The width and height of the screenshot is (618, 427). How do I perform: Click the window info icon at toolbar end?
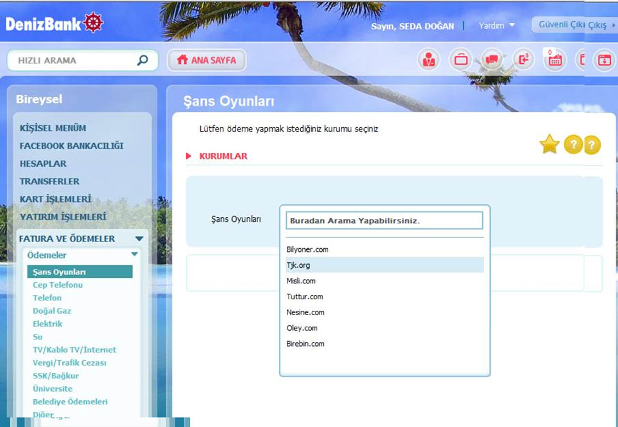[x=605, y=60]
